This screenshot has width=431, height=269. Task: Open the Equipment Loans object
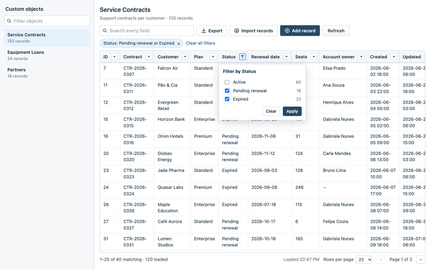tap(47, 55)
